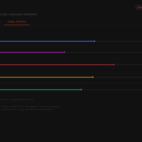Select the Tonal Profile tab
Viewport: 142px width, 142px height.
coord(17,22)
